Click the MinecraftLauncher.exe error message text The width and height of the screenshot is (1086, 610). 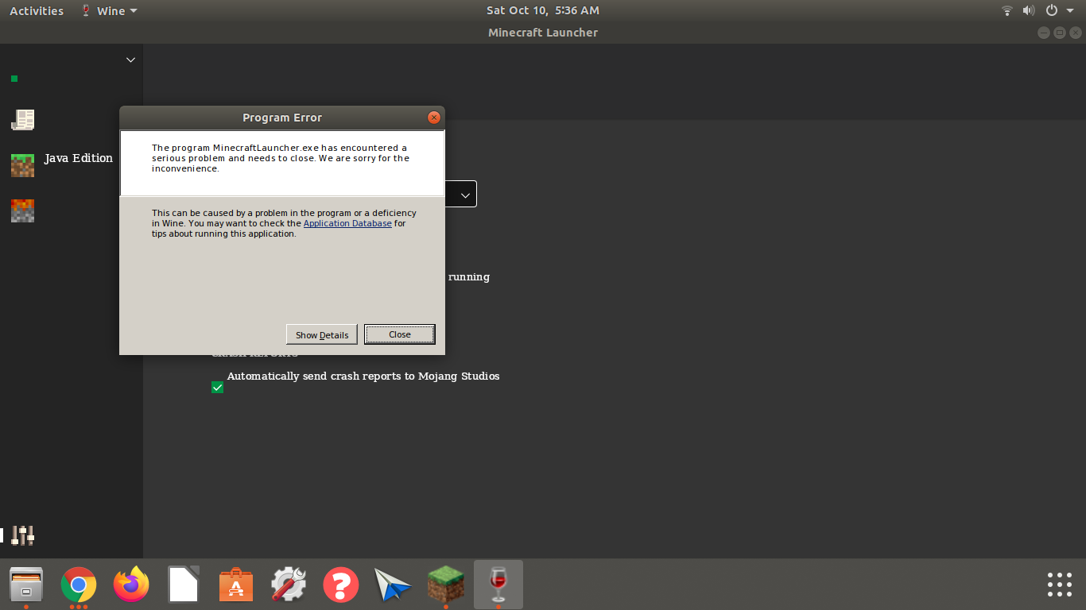pos(281,158)
